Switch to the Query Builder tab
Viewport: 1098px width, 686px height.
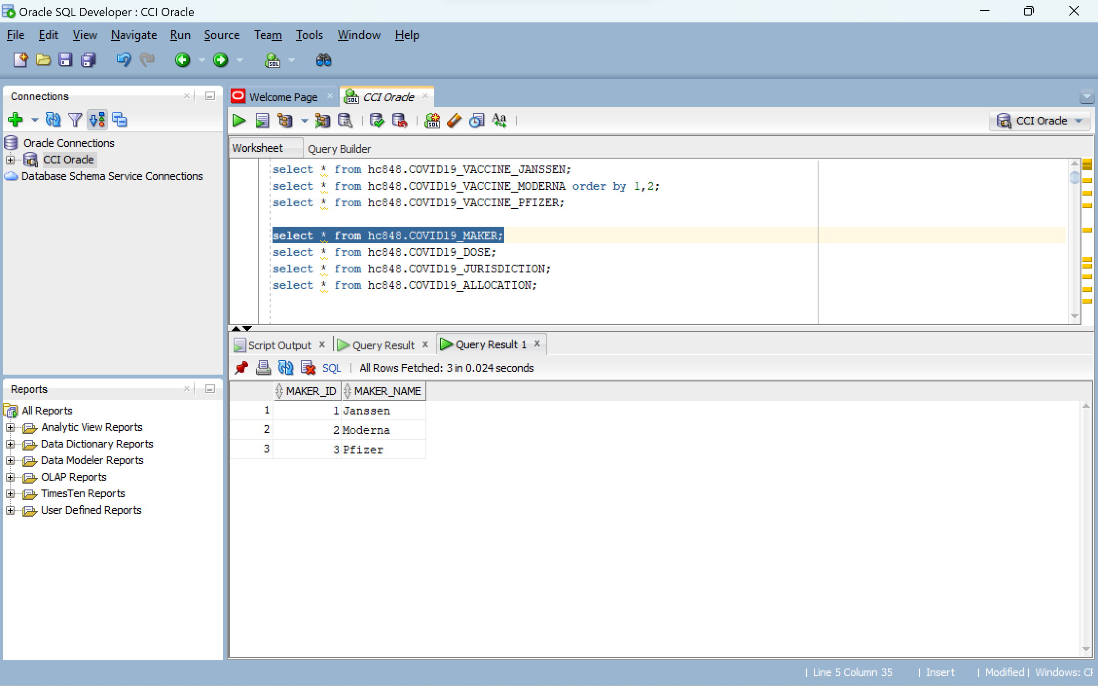coord(339,148)
